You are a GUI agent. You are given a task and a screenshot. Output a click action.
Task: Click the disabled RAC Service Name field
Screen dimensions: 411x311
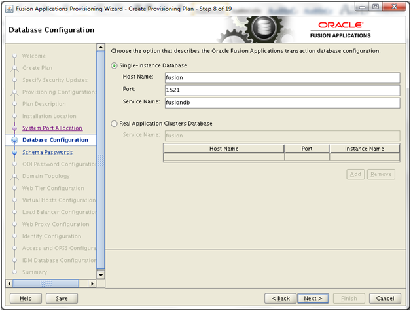(282, 136)
